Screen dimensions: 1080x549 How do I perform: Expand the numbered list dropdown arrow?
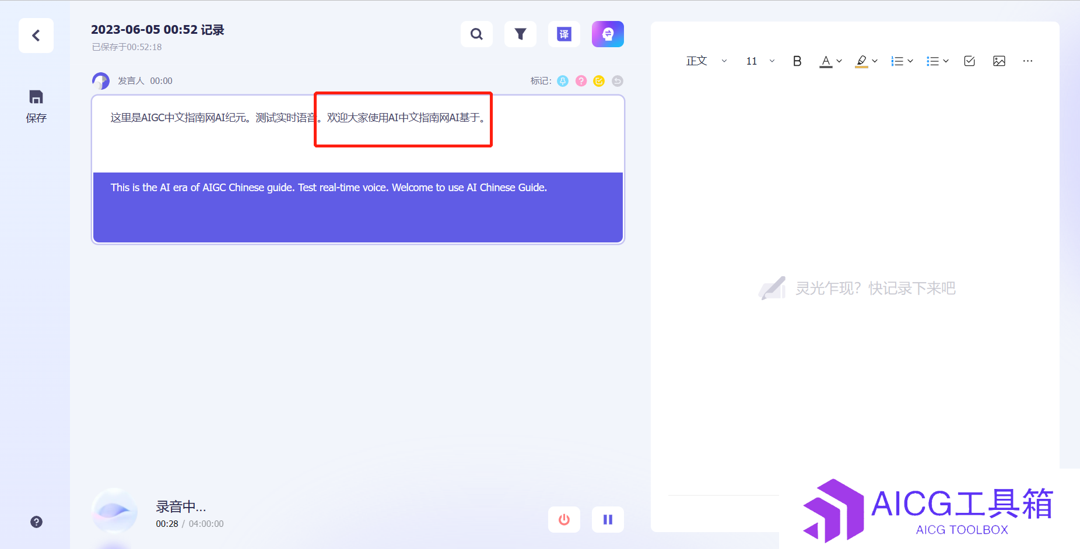click(910, 61)
